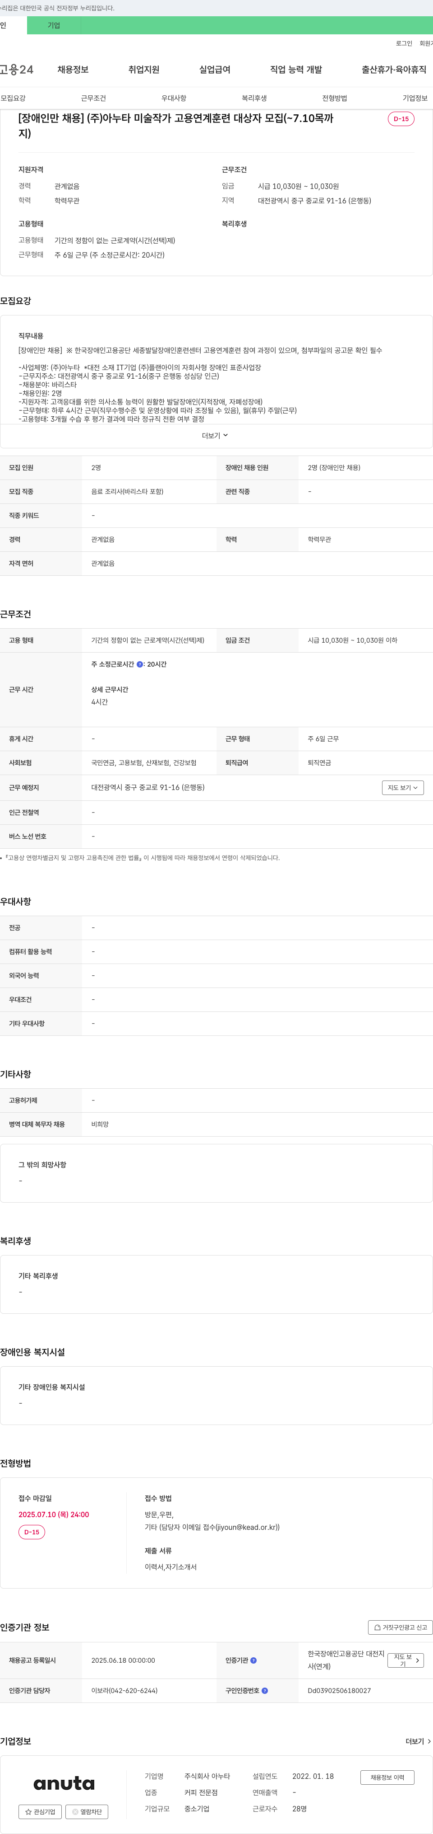Image resolution: width=433 pixels, height=1834 pixels.
Task: Jump to the 전형방법 section tab
Action: [334, 98]
